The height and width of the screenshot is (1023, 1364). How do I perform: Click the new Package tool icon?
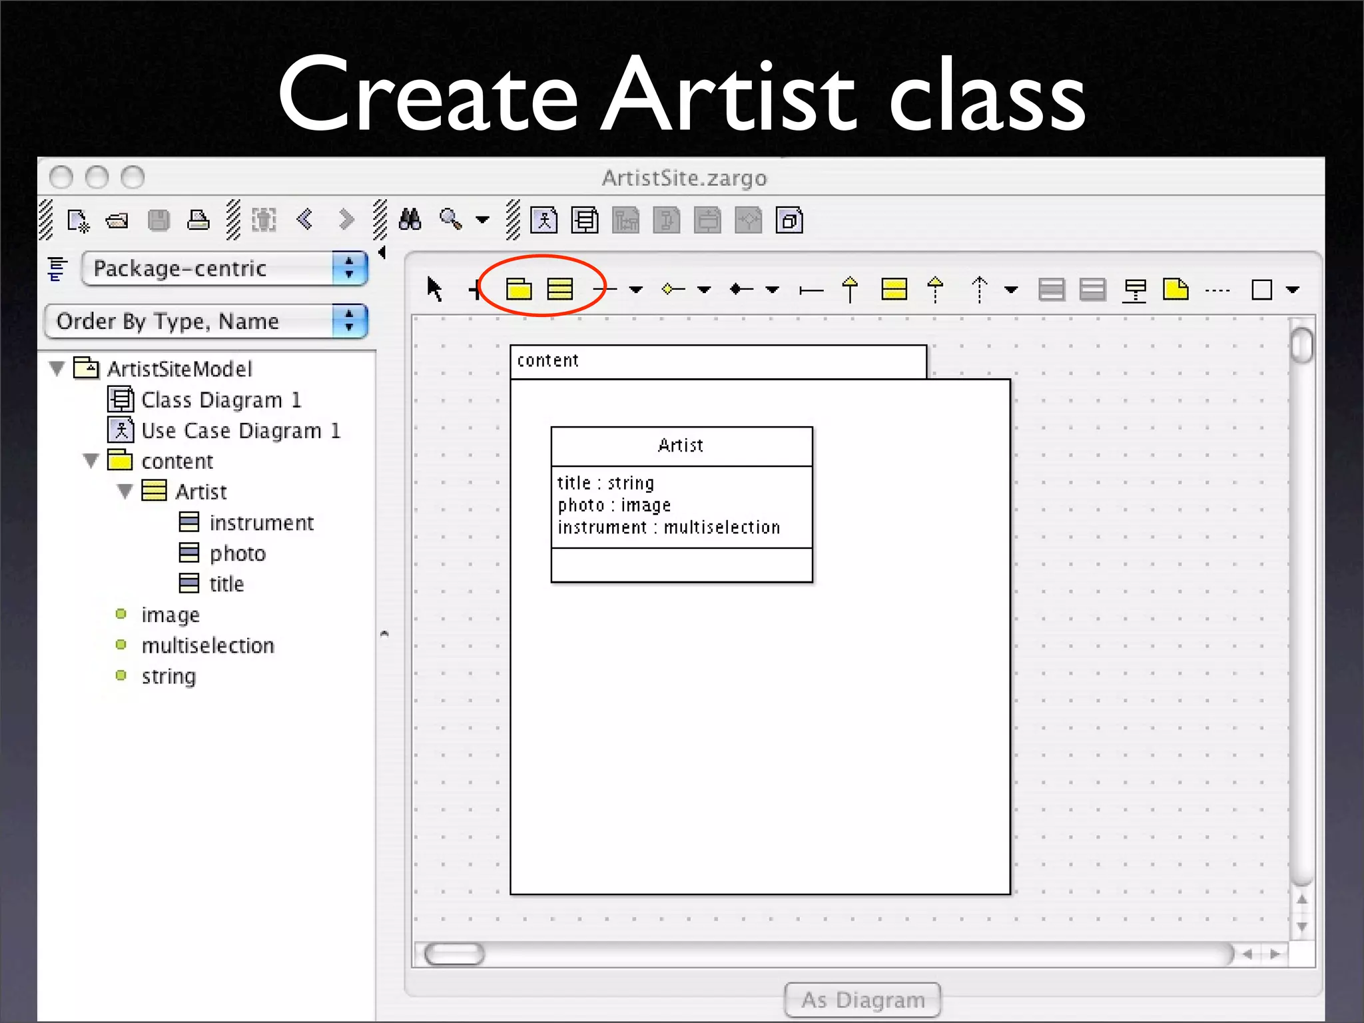point(518,289)
